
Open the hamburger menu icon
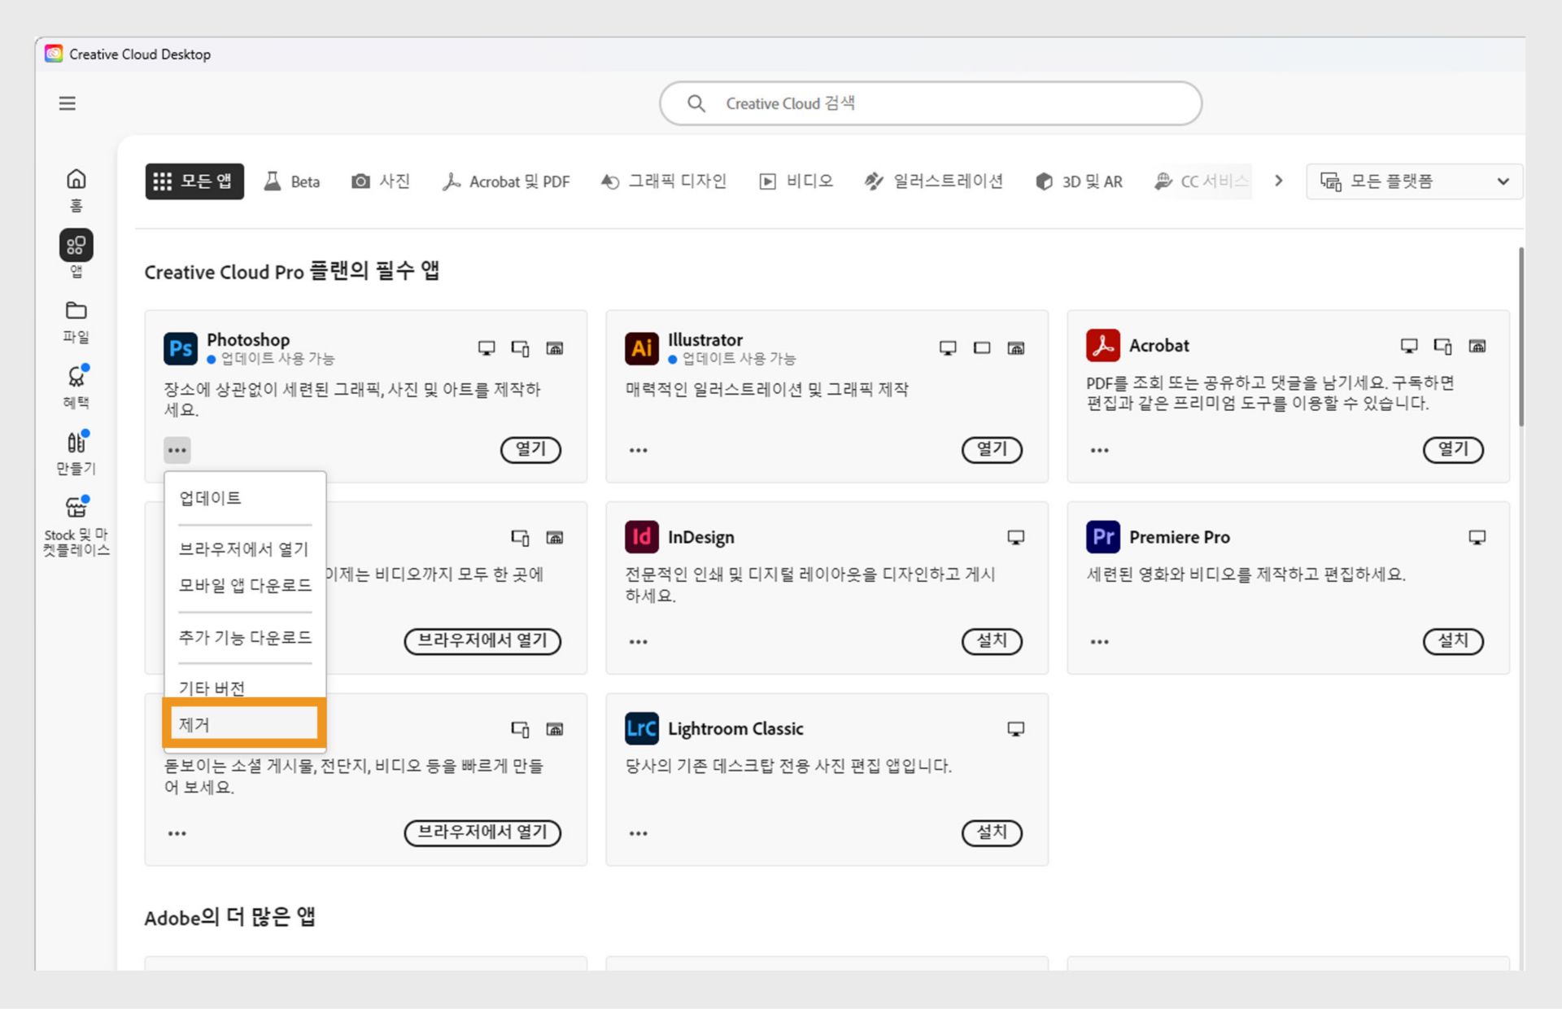click(x=68, y=103)
